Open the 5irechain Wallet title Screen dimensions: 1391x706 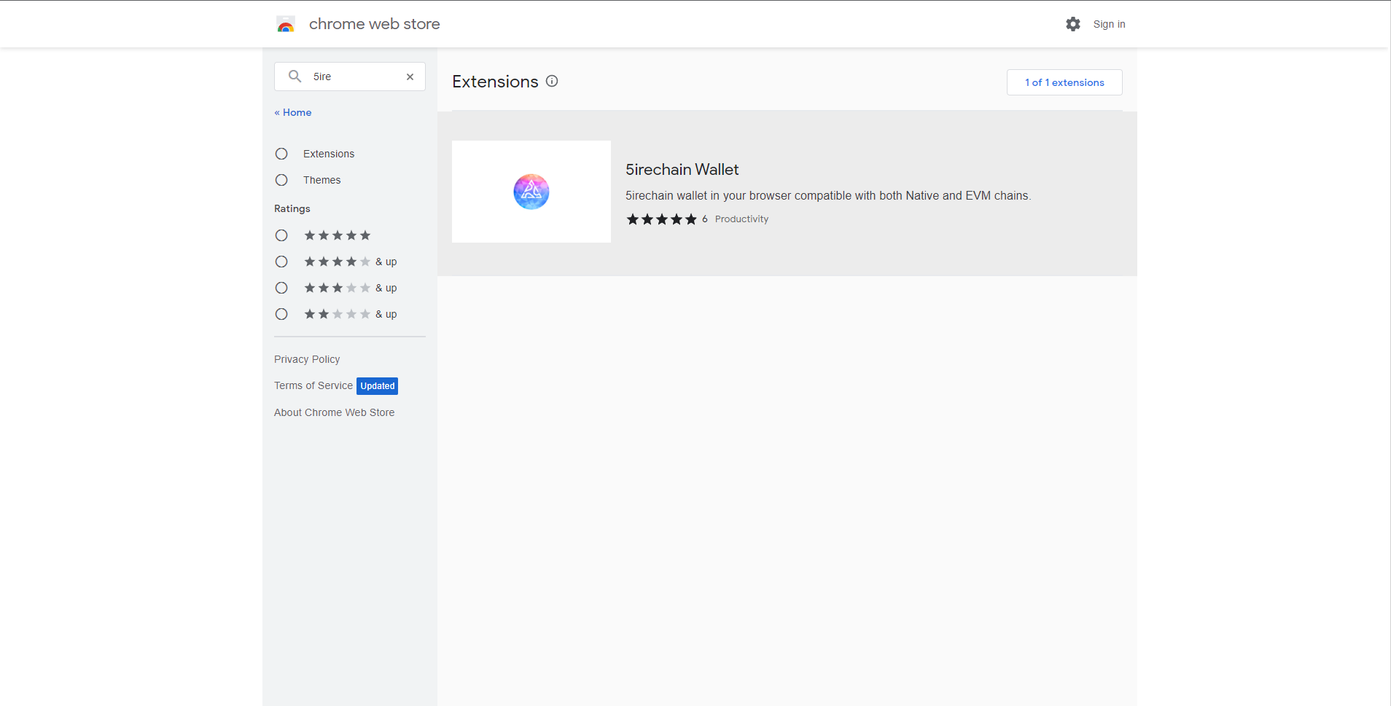(682, 170)
